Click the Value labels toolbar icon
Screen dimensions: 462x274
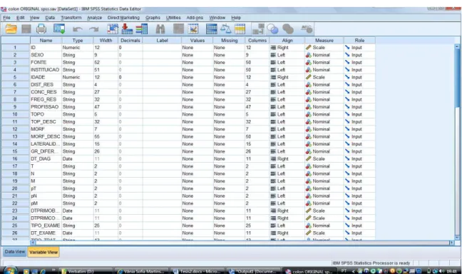click(258, 29)
